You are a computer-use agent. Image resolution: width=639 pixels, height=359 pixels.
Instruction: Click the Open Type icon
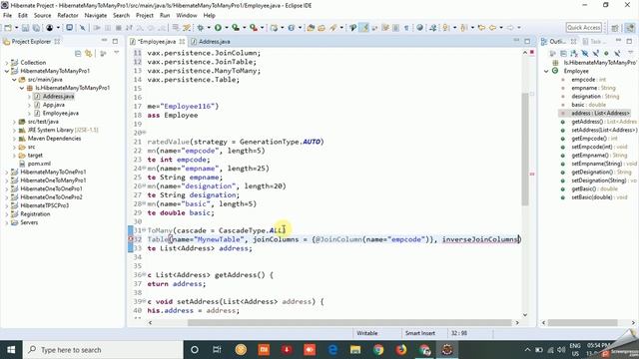click(x=311, y=28)
